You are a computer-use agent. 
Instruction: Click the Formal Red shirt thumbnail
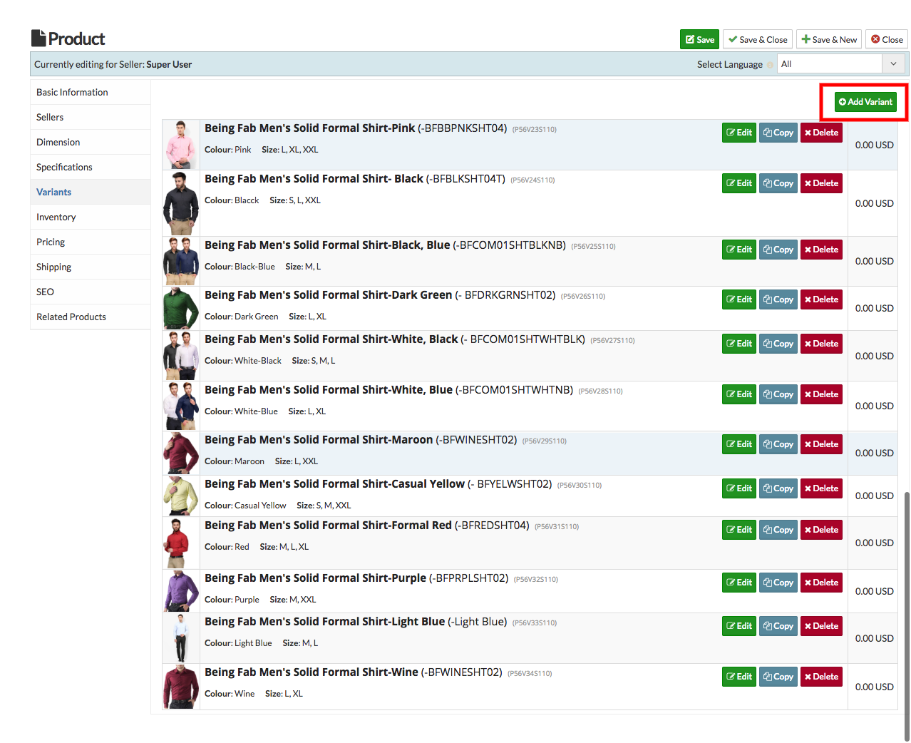pos(181,543)
